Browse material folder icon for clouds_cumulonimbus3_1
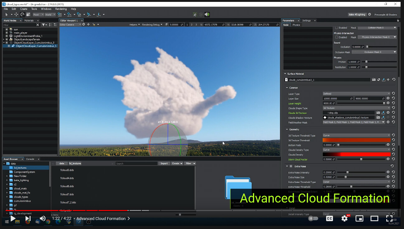Image resolution: width=404 pixels, height=229 pixels. (x=374, y=80)
